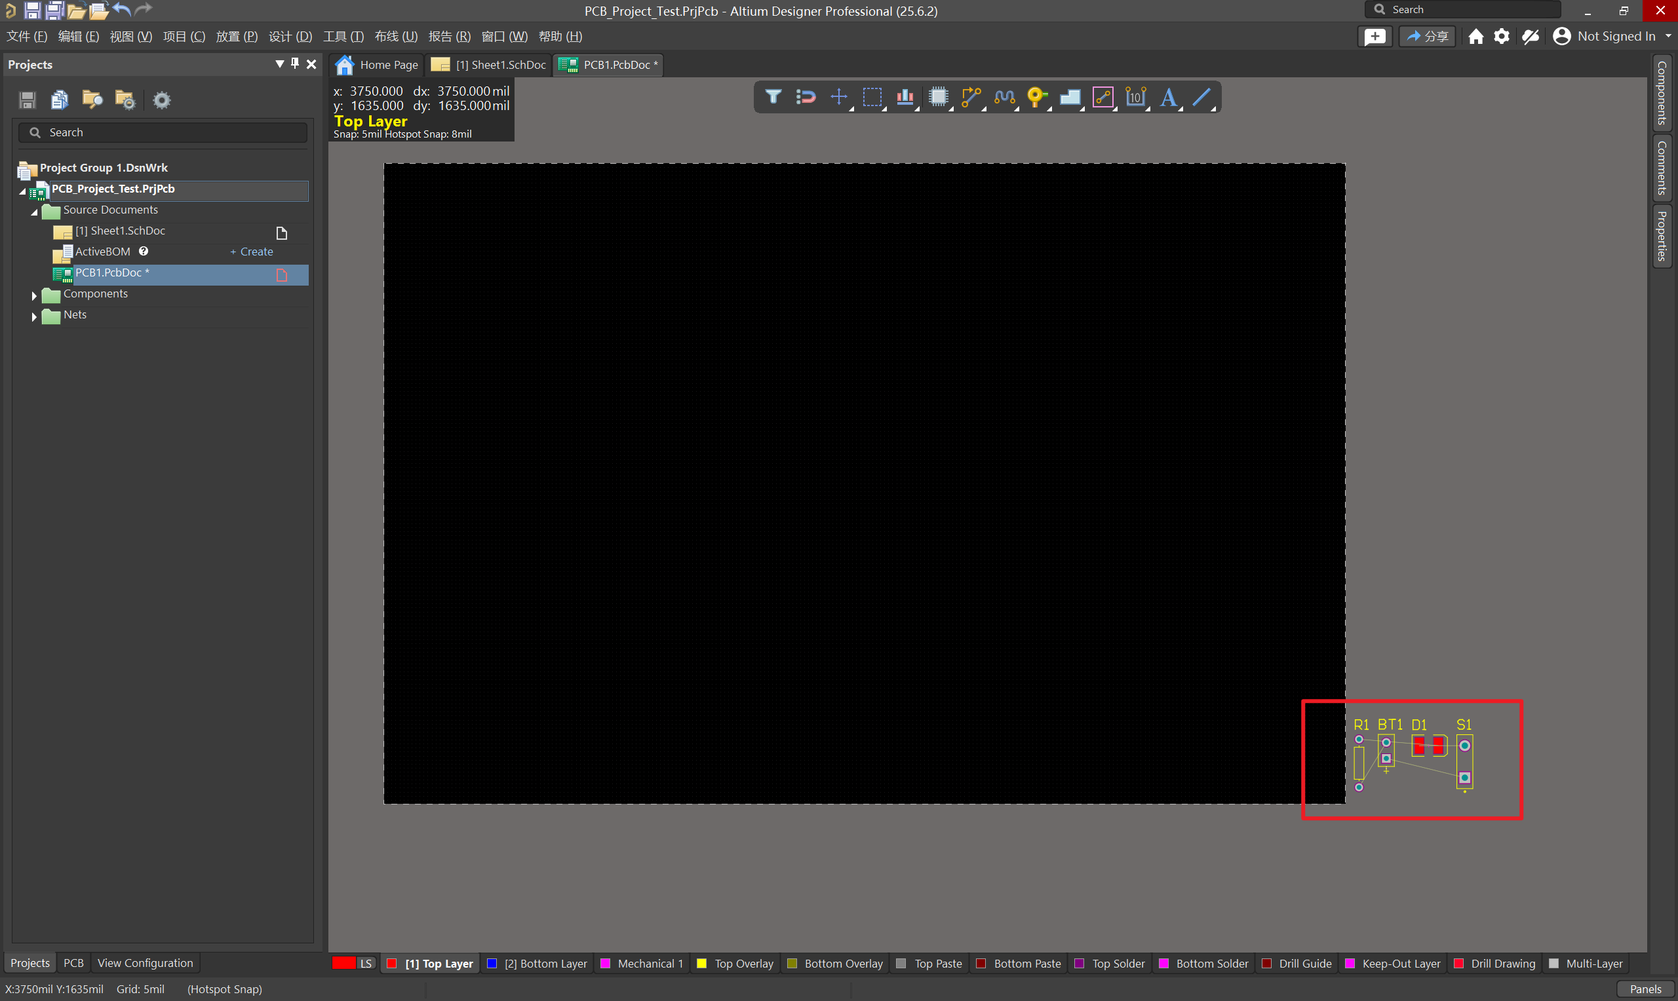Expand the Components folder in project tree

click(33, 295)
